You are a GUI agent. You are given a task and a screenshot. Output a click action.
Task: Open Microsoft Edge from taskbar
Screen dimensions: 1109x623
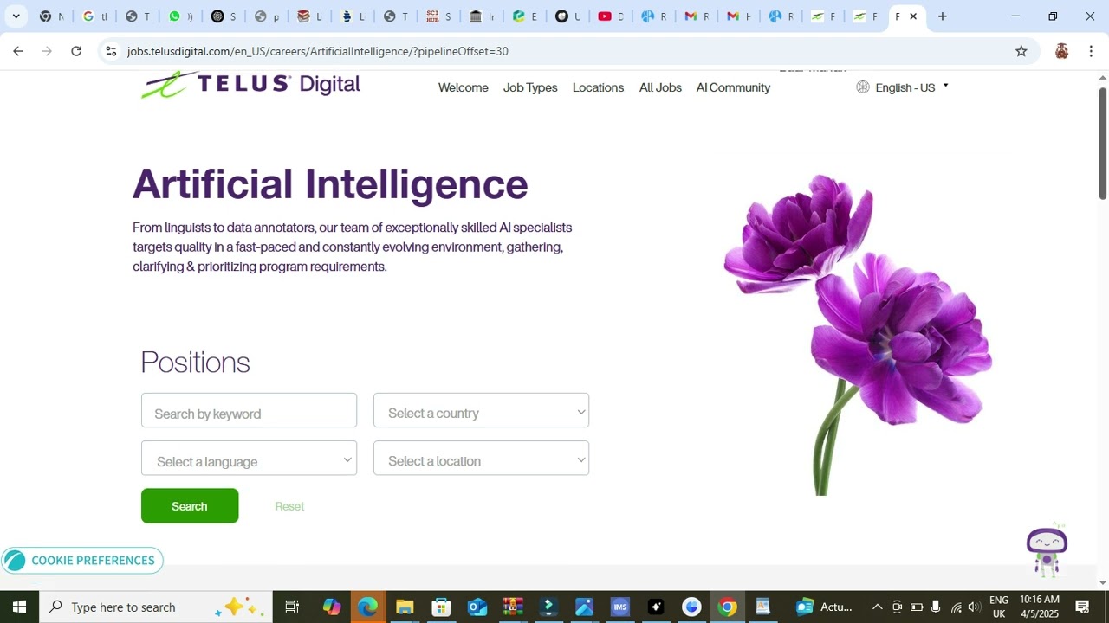point(368,607)
